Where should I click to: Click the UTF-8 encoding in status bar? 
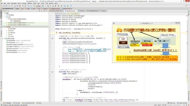[164, 105]
